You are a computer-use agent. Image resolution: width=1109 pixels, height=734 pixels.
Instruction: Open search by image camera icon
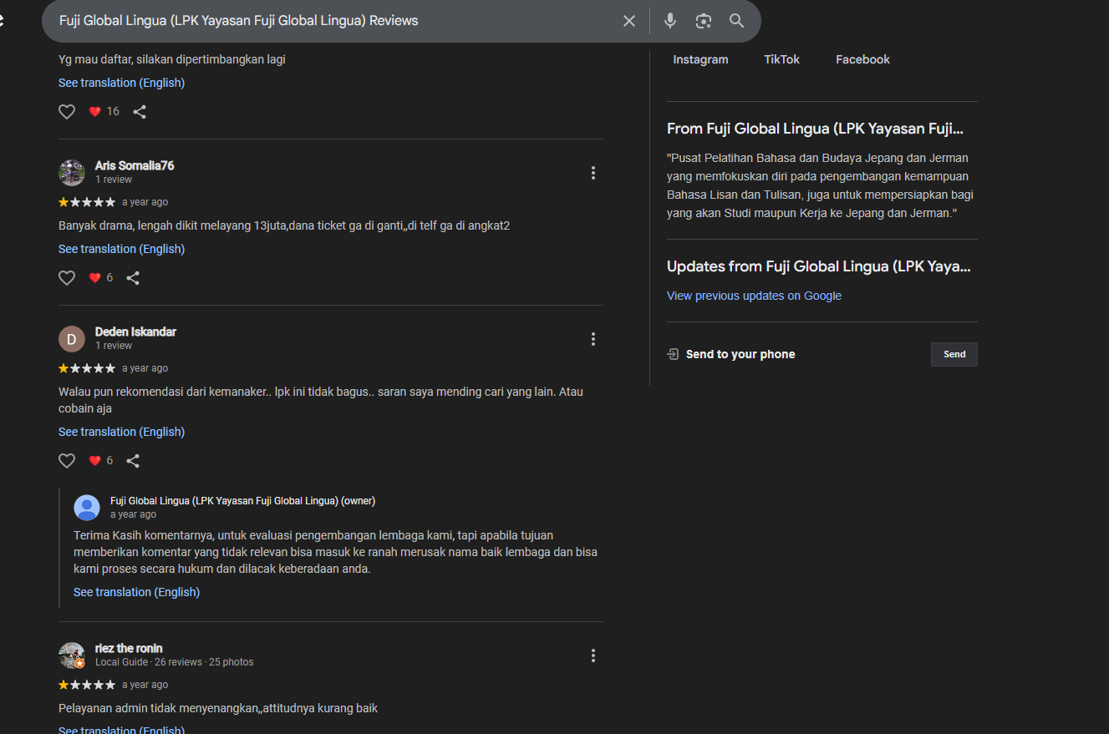point(704,21)
